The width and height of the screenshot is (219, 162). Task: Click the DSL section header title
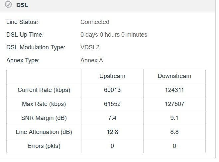pyautogui.click(x=22, y=5)
